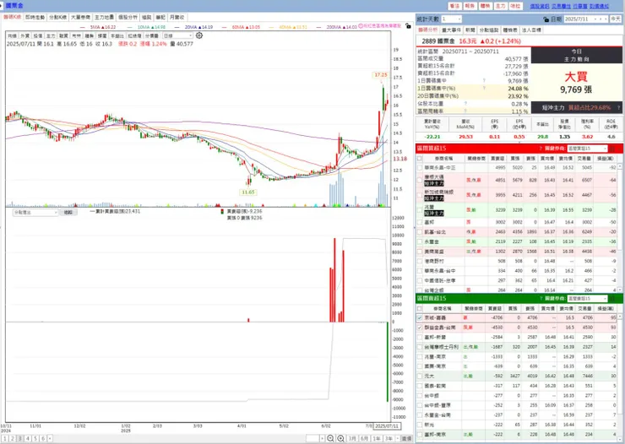This screenshot has width=625, height=444.
Task: Set chart range to 3月
Action: click(352, 438)
